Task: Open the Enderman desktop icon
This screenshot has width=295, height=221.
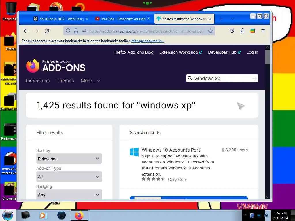Action: point(10,132)
